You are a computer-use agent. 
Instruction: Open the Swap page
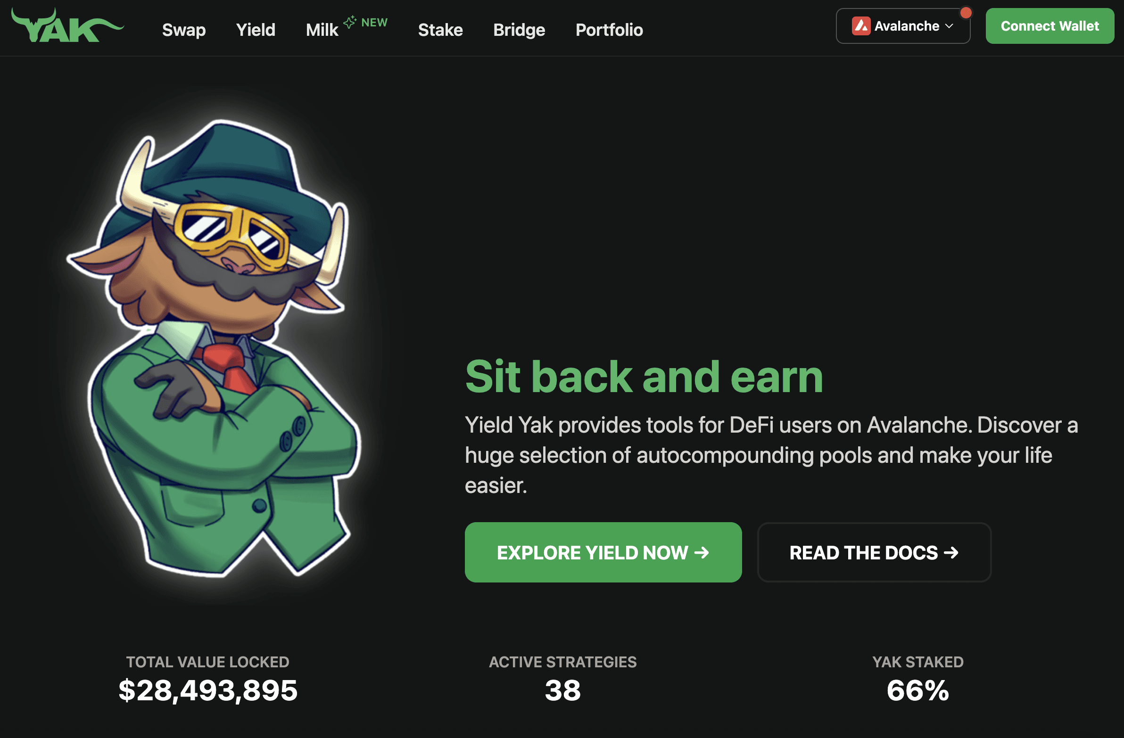(x=184, y=30)
